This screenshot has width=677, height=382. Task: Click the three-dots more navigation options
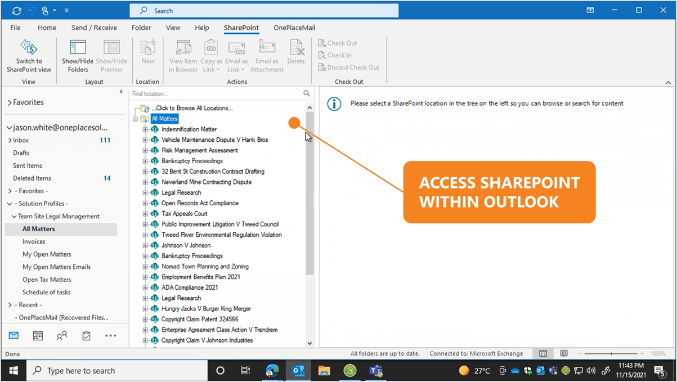click(110, 335)
